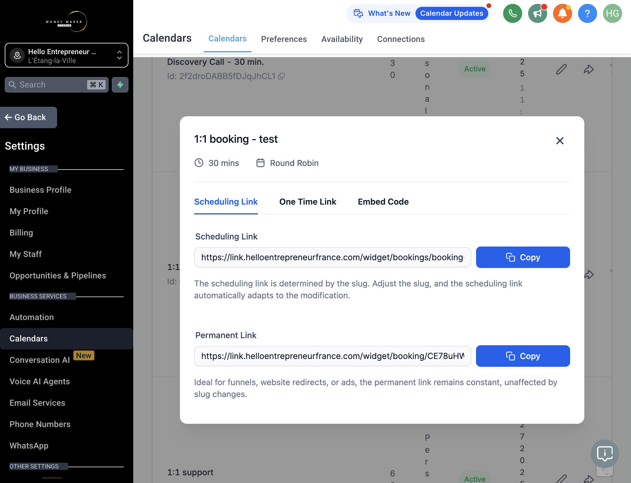Image resolution: width=631 pixels, height=483 pixels.
Task: Close the 1:1 booking - test dialog
Action: (560, 141)
